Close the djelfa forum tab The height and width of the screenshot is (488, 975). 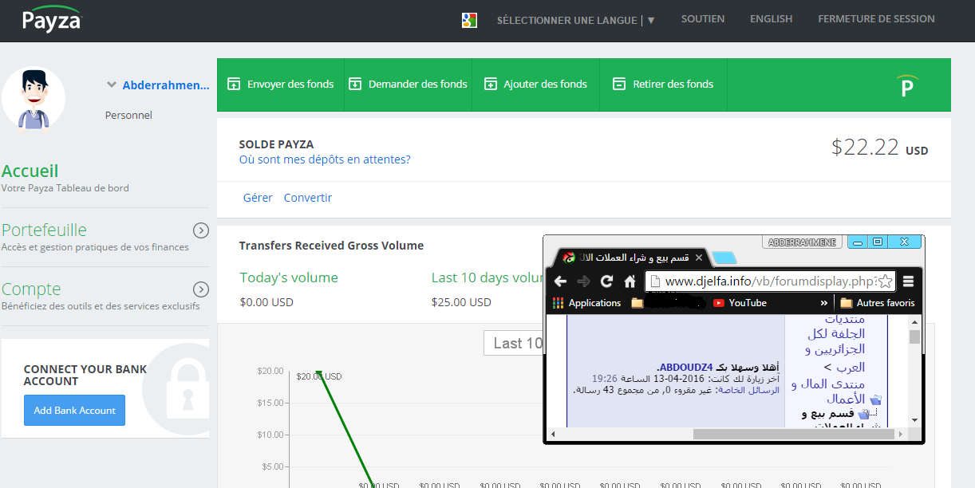tap(699, 258)
